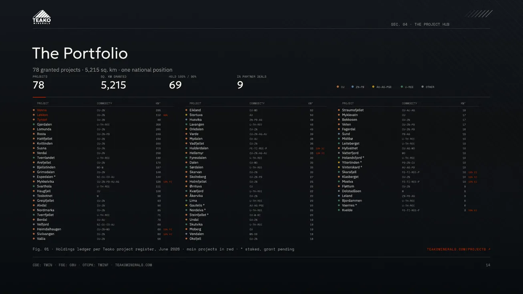523x294 pixels.
Task: Click the Lavangen project name
Action: (197, 124)
